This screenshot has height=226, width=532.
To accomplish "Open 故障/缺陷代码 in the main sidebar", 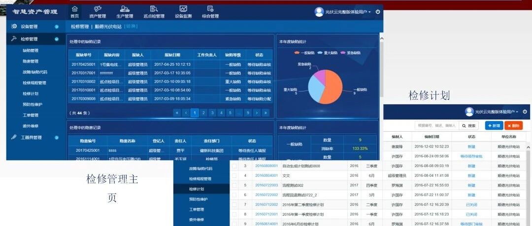I will tap(35, 72).
